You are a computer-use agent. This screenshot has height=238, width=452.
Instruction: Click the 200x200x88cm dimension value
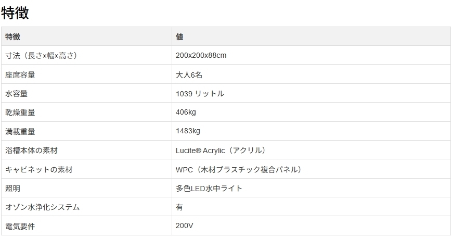tap(201, 56)
